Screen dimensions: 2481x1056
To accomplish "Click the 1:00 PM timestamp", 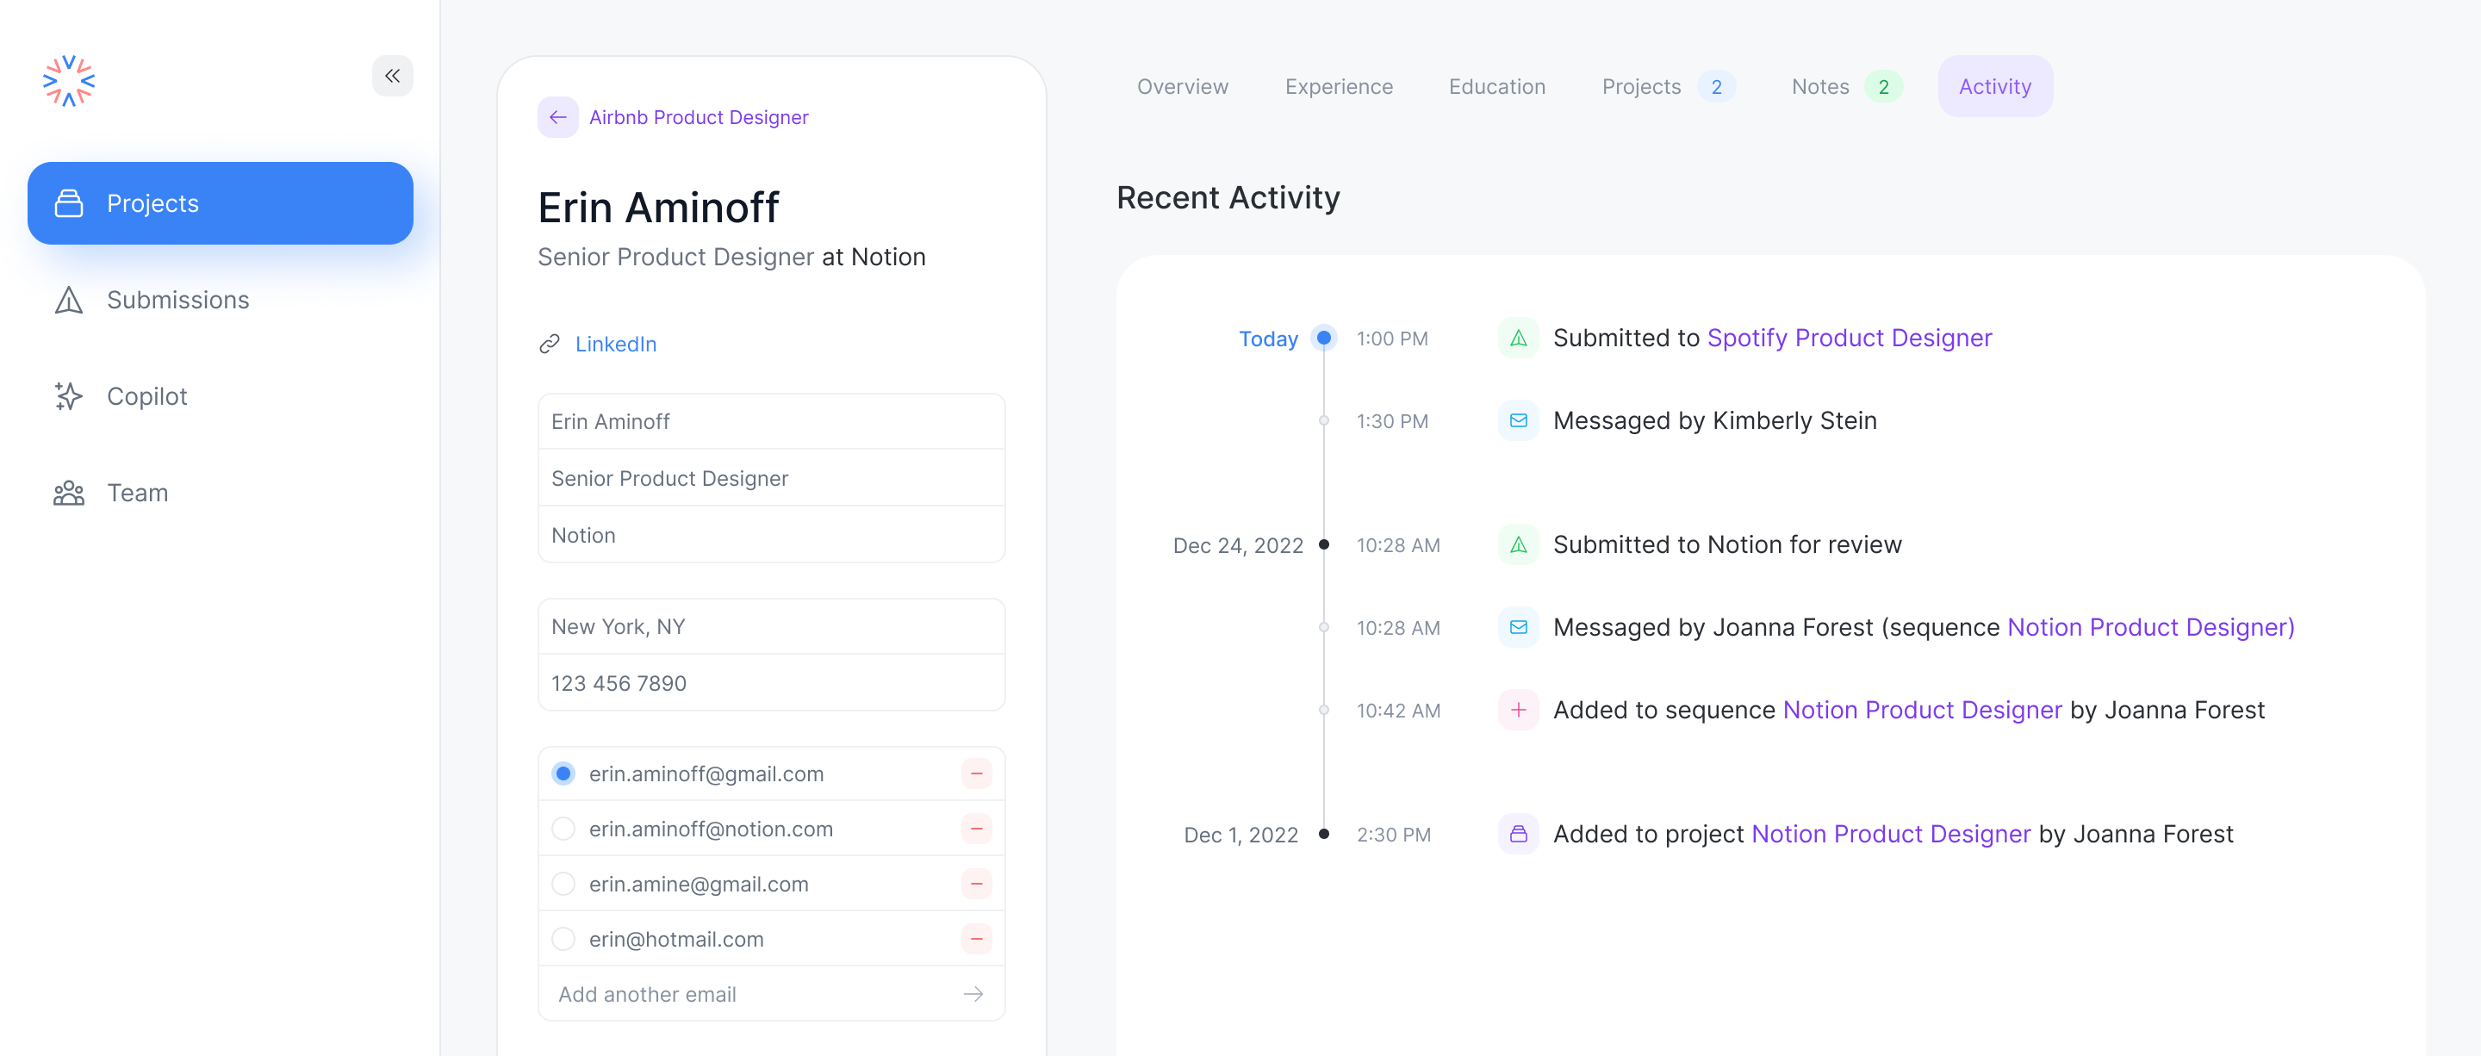I will 1392,339.
